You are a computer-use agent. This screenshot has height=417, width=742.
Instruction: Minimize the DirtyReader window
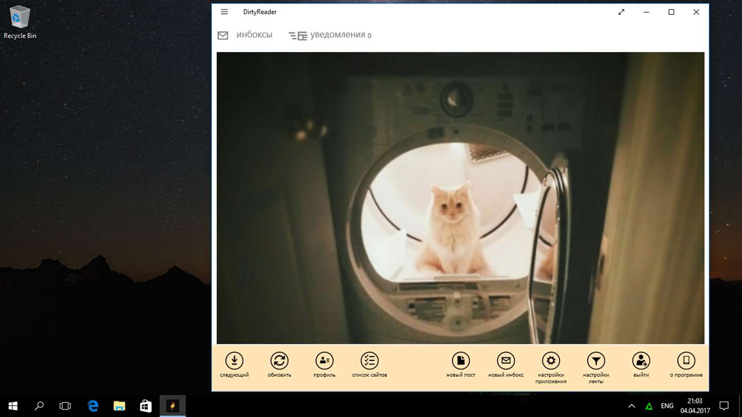(x=646, y=12)
